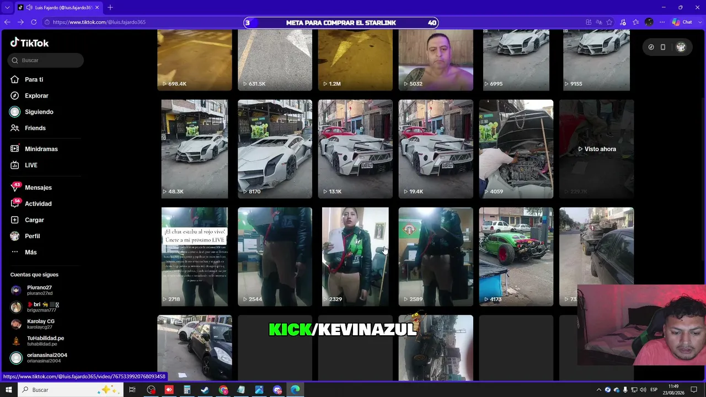Open the Windows Start menu
706x397 pixels.
tap(8, 390)
